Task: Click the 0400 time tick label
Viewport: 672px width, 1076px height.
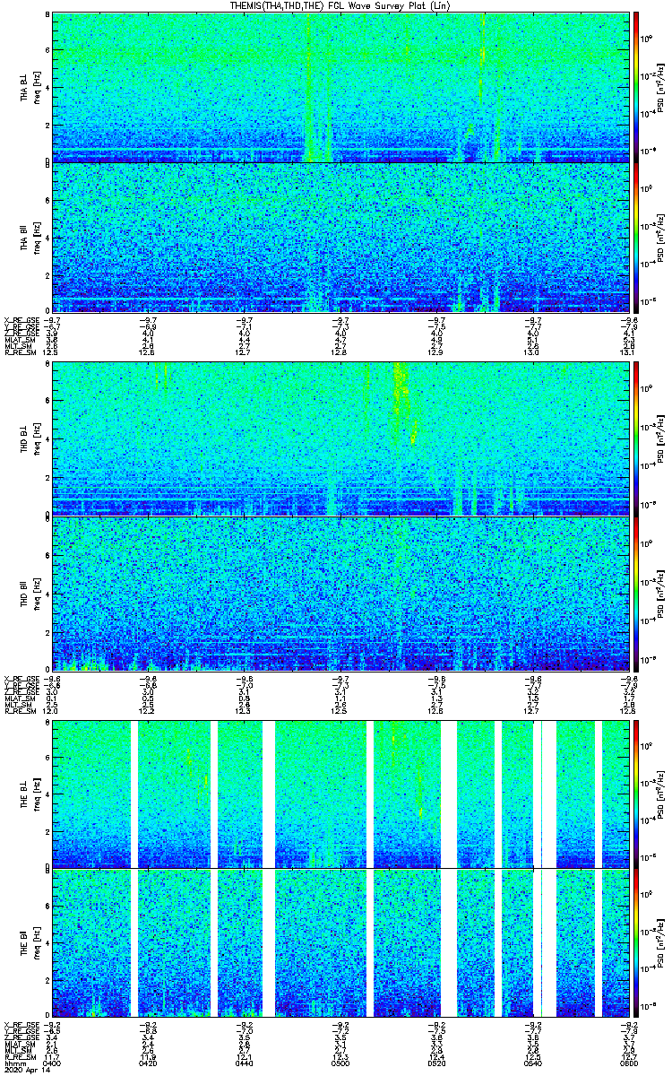Action: 53,1063
